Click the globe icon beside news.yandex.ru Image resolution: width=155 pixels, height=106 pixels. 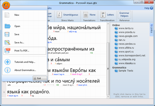point(116,44)
